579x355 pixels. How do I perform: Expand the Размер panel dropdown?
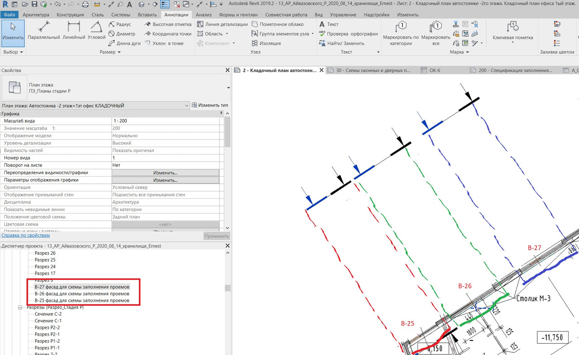110,52
